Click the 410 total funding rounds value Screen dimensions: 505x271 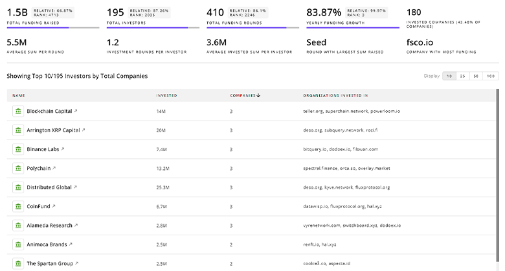pos(215,12)
